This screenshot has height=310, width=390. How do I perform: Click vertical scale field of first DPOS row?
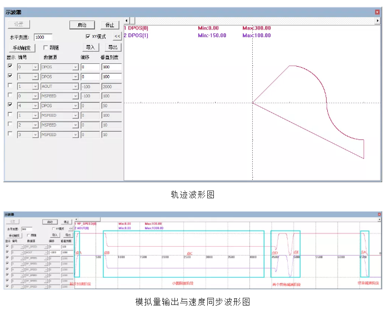[112, 67]
